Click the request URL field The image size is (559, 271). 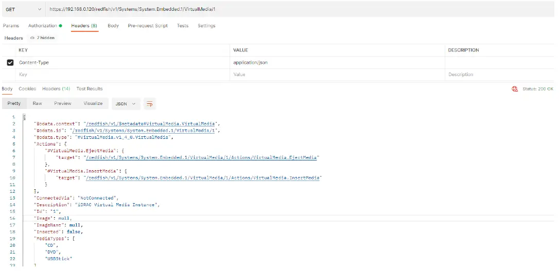[300, 9]
